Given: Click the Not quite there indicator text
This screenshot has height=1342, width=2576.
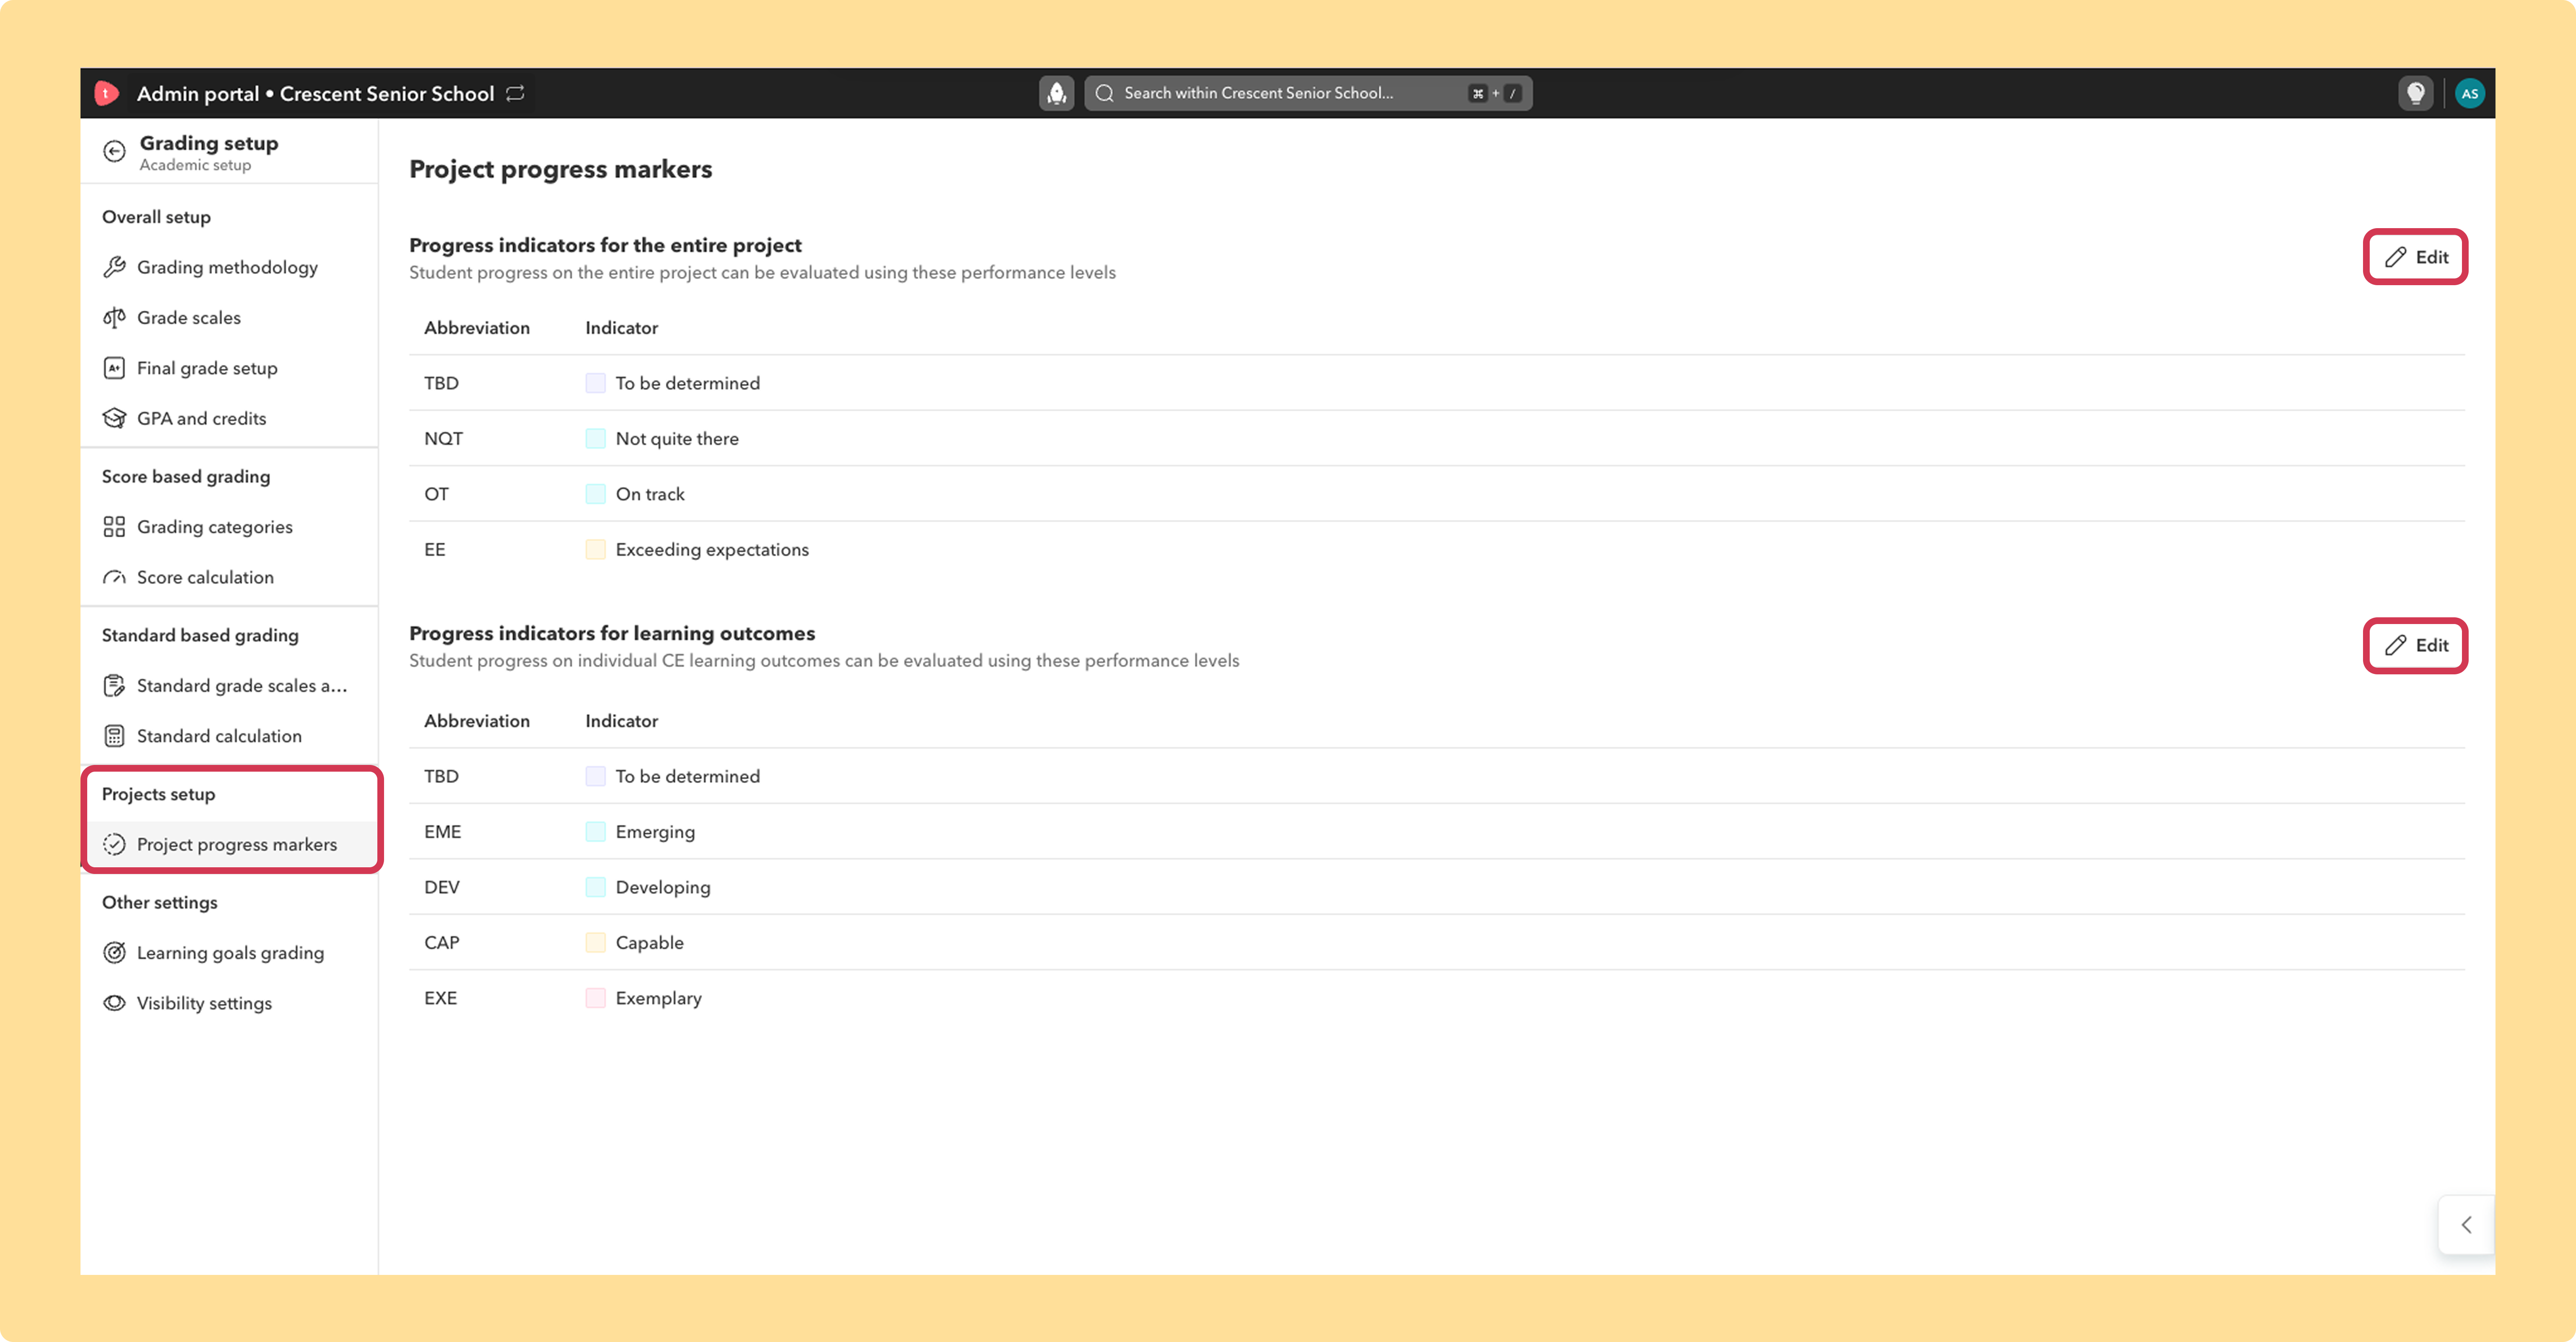Looking at the screenshot, I should click(677, 439).
